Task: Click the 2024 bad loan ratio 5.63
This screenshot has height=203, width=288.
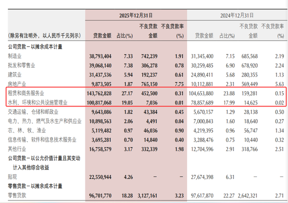Action: pyautogui.click(x=280, y=84)
